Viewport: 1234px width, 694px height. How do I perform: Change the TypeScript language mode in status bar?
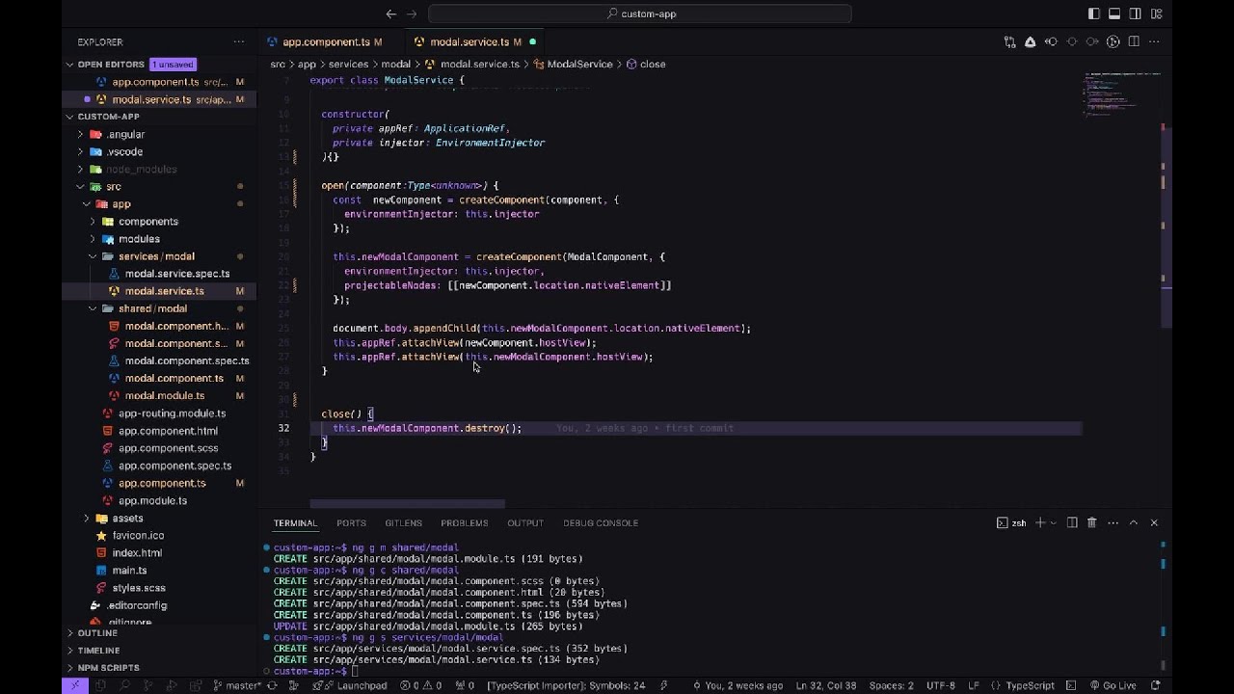[1030, 685]
